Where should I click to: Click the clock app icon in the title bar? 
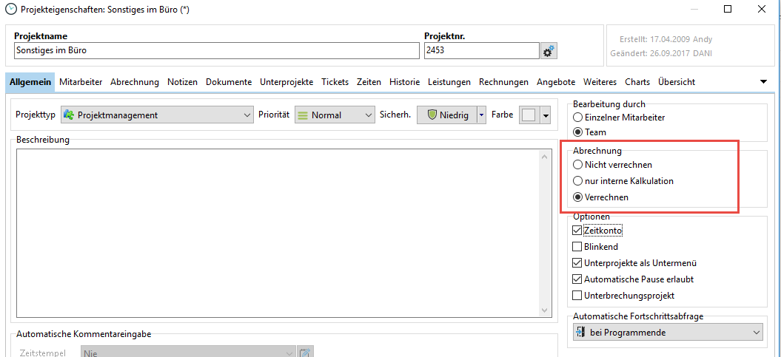(10, 9)
